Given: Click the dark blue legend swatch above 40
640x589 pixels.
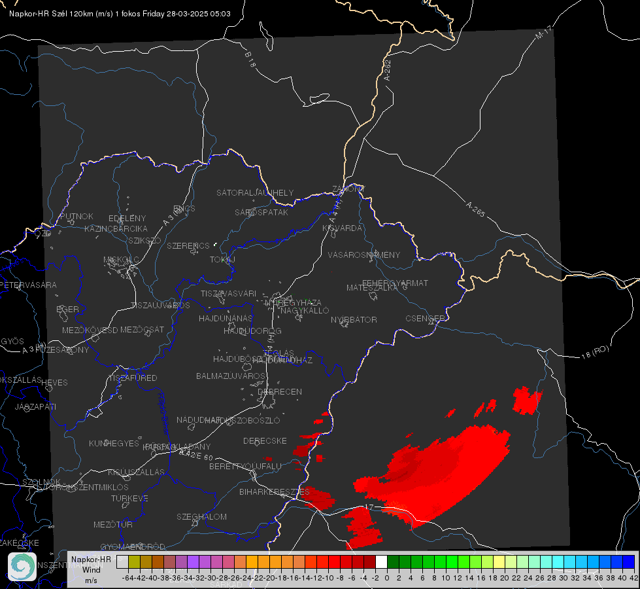Looking at the screenshot, I should tap(629, 562).
